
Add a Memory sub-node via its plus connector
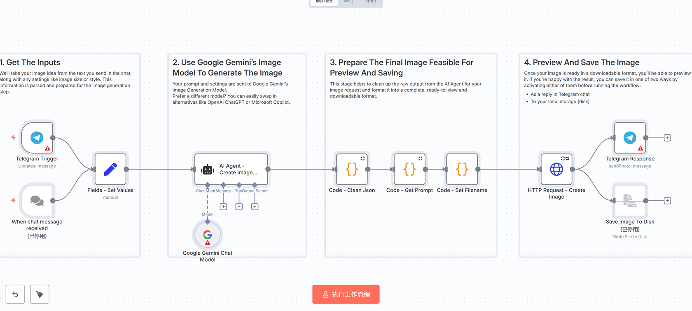point(223,206)
